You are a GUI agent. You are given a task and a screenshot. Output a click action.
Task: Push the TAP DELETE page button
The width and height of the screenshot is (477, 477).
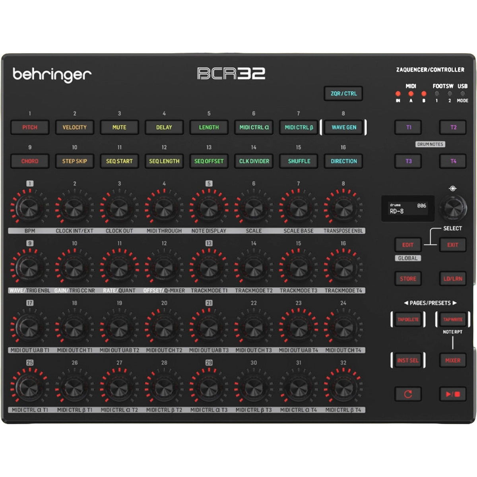click(x=408, y=320)
